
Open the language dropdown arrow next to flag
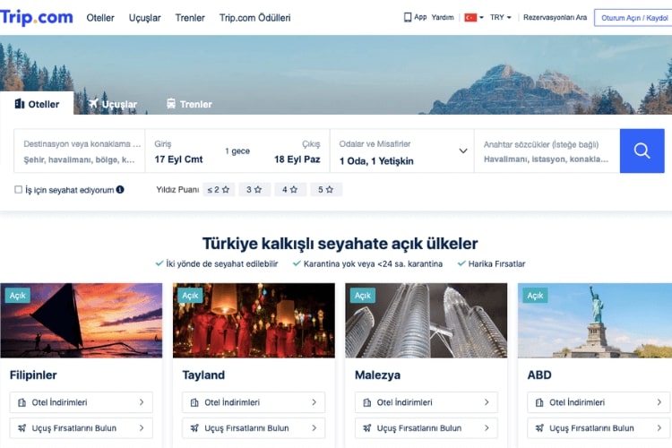[x=482, y=18]
